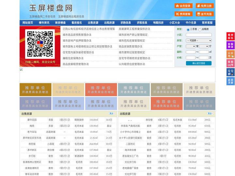235x176 pixels.
Task: Open 求购信息 menu item
Action: (x=126, y=23)
